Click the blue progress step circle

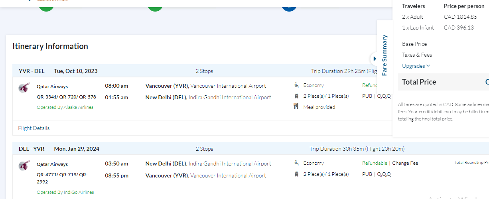pos(289,7)
